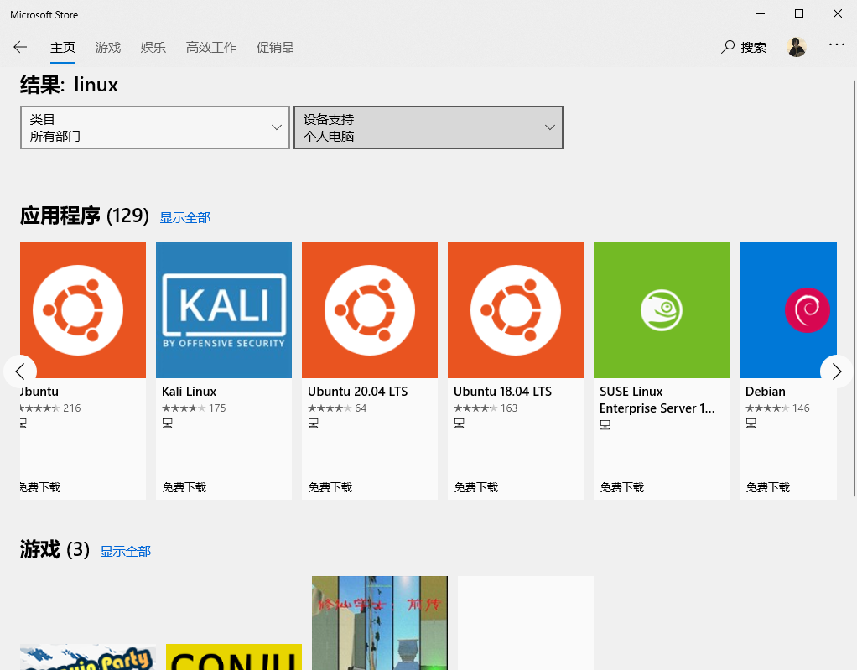857x670 pixels.
Task: Click PC device icon under Ubuntu 18.04 LTS
Action: [460, 423]
